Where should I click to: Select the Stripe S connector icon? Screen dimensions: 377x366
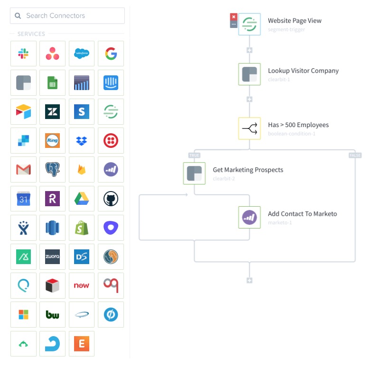click(82, 111)
